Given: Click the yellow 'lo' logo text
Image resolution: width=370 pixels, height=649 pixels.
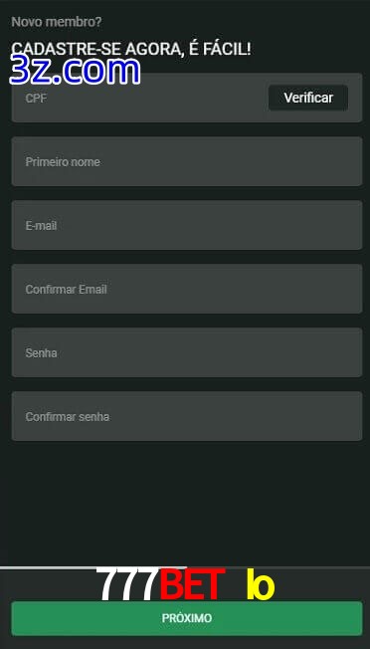Looking at the screenshot, I should (x=261, y=584).
